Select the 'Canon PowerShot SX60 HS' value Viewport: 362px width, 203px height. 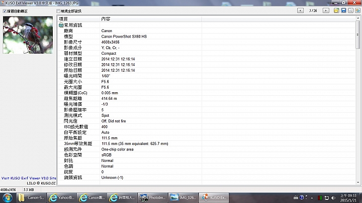pyautogui.click(x=124, y=37)
